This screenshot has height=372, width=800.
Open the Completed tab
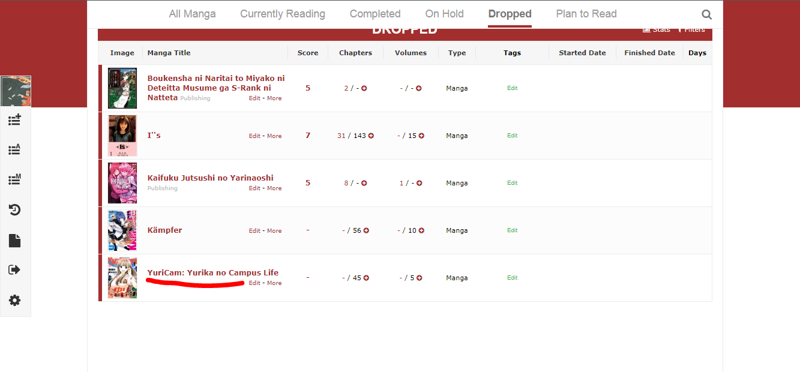point(375,14)
